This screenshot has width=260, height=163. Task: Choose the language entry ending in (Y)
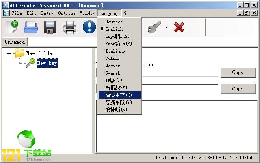(x=120, y=102)
